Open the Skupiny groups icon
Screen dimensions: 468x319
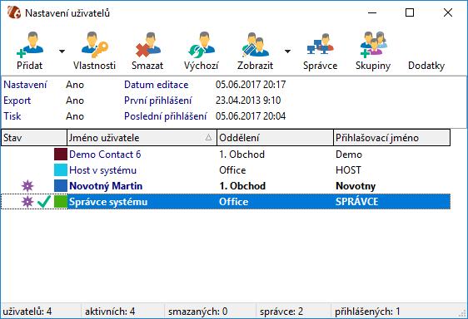point(373,44)
